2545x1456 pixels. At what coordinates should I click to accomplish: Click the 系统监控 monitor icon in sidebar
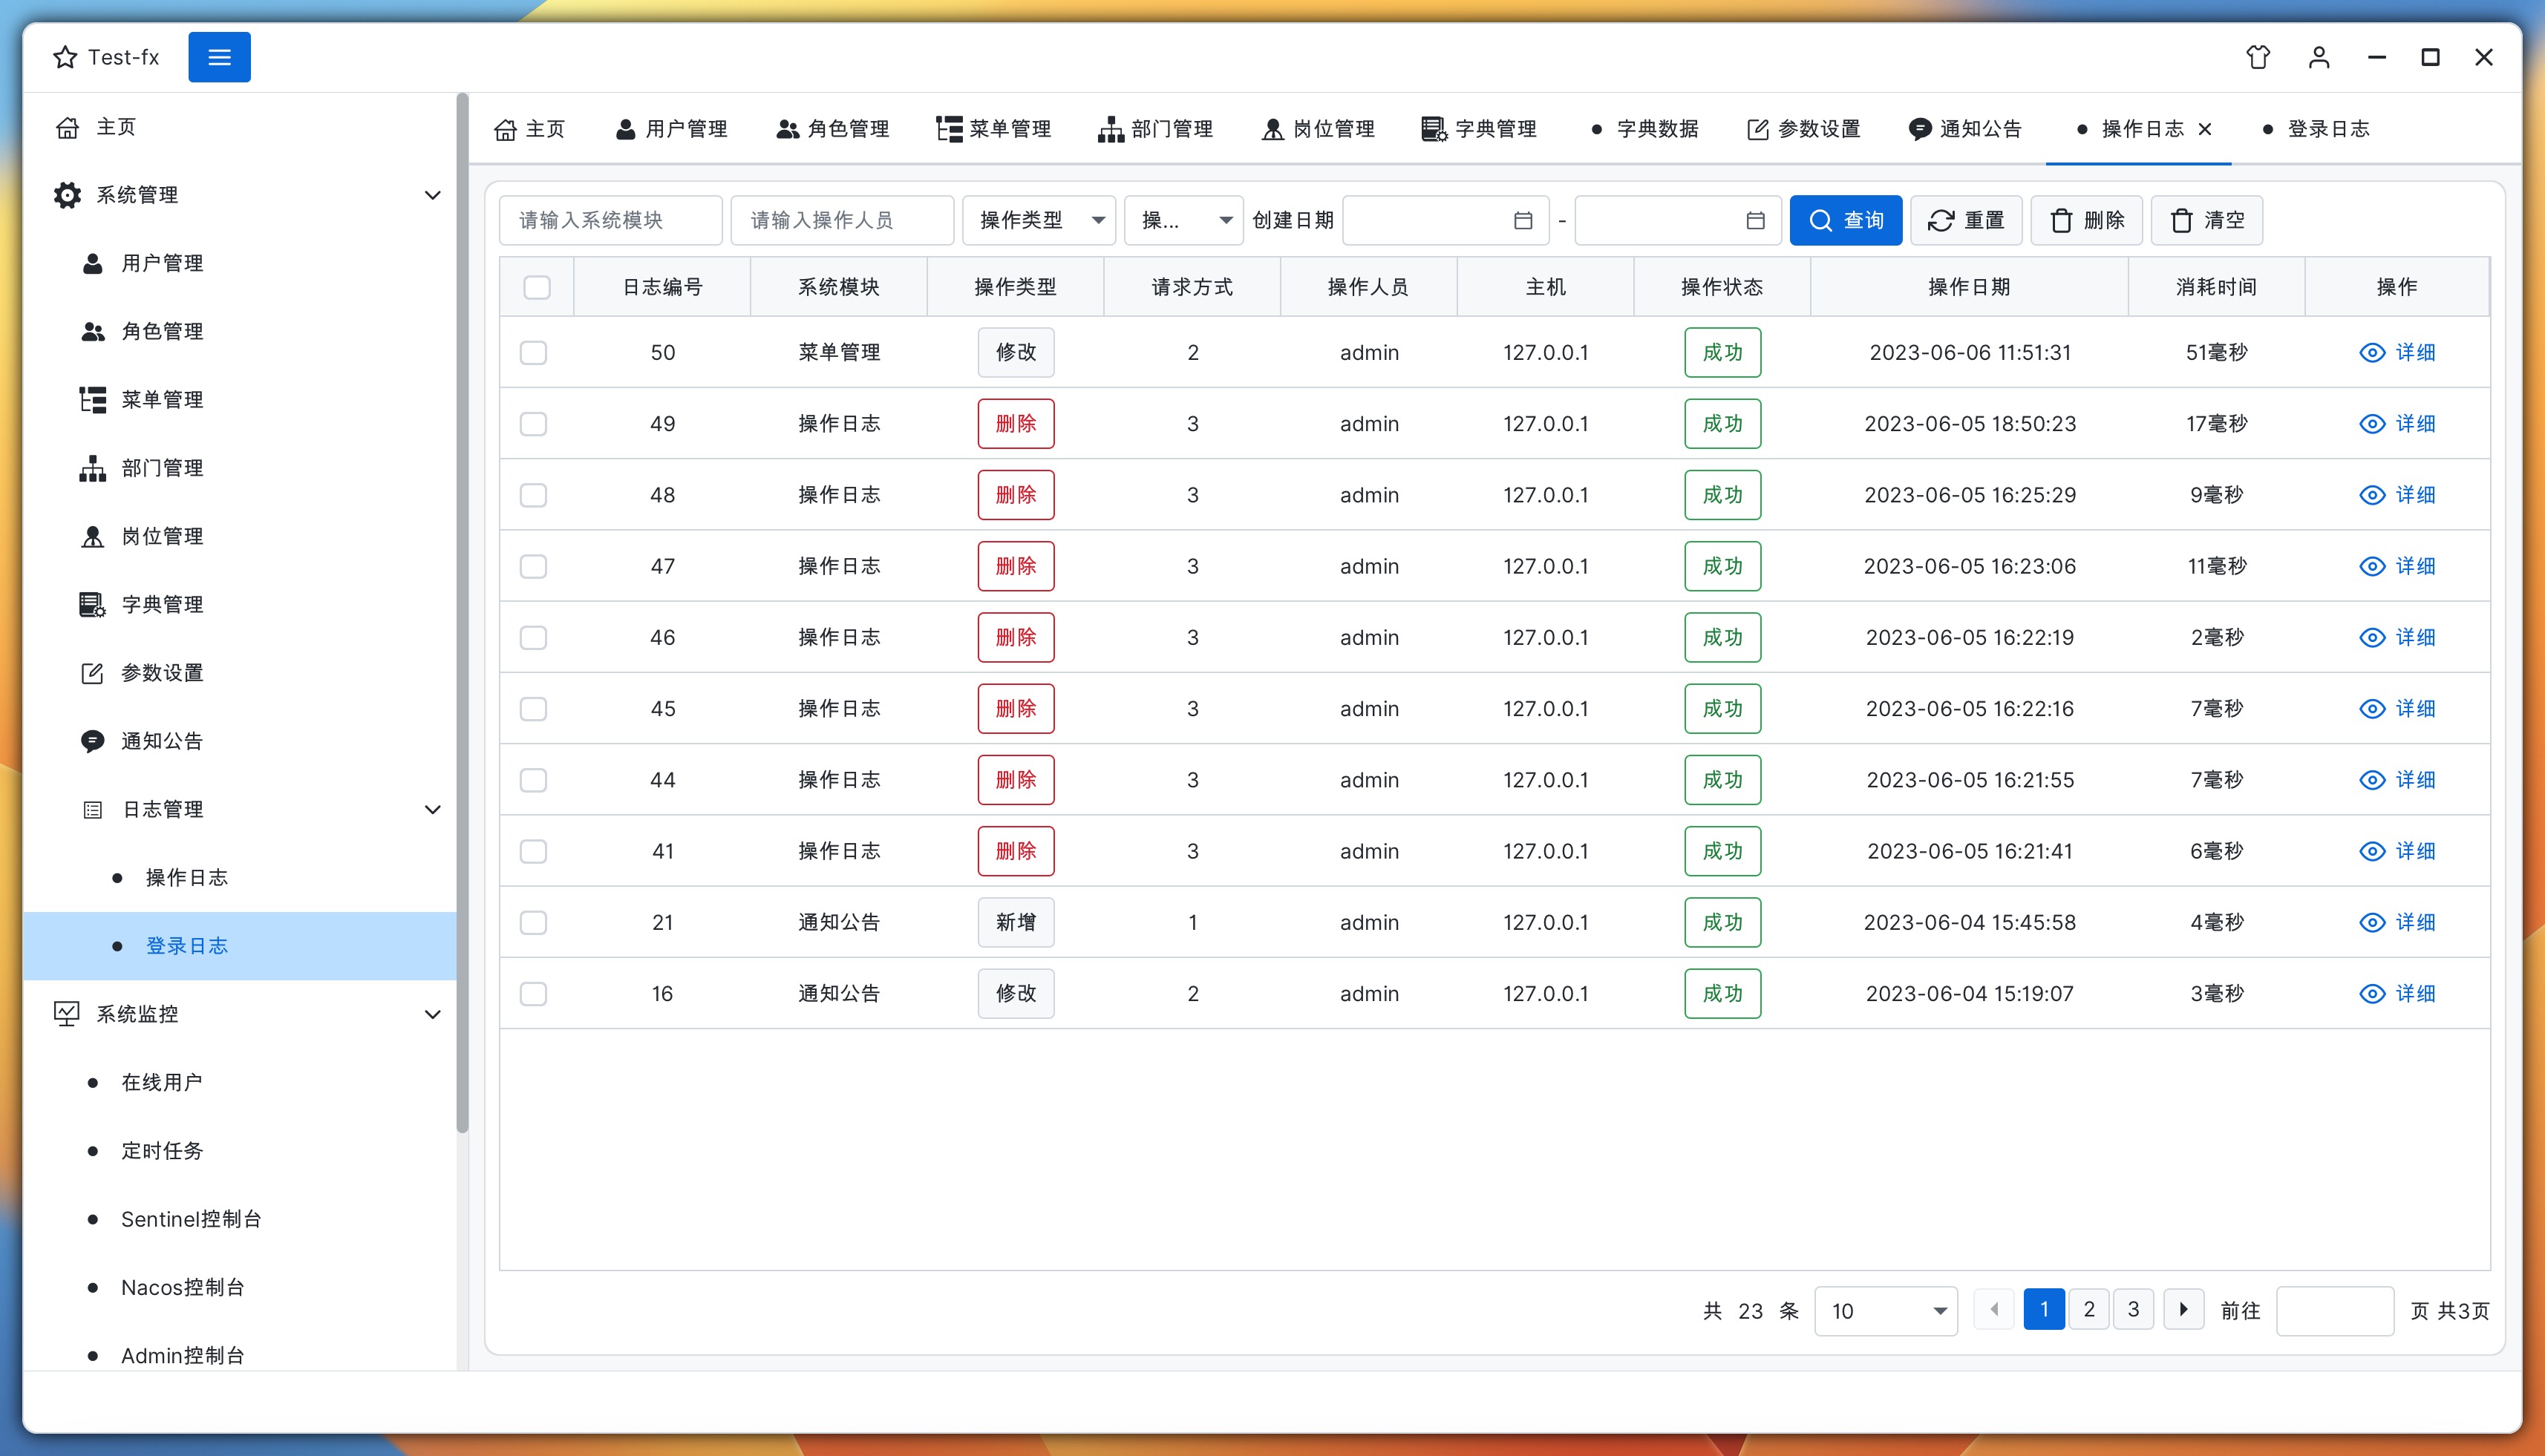click(x=67, y=1014)
